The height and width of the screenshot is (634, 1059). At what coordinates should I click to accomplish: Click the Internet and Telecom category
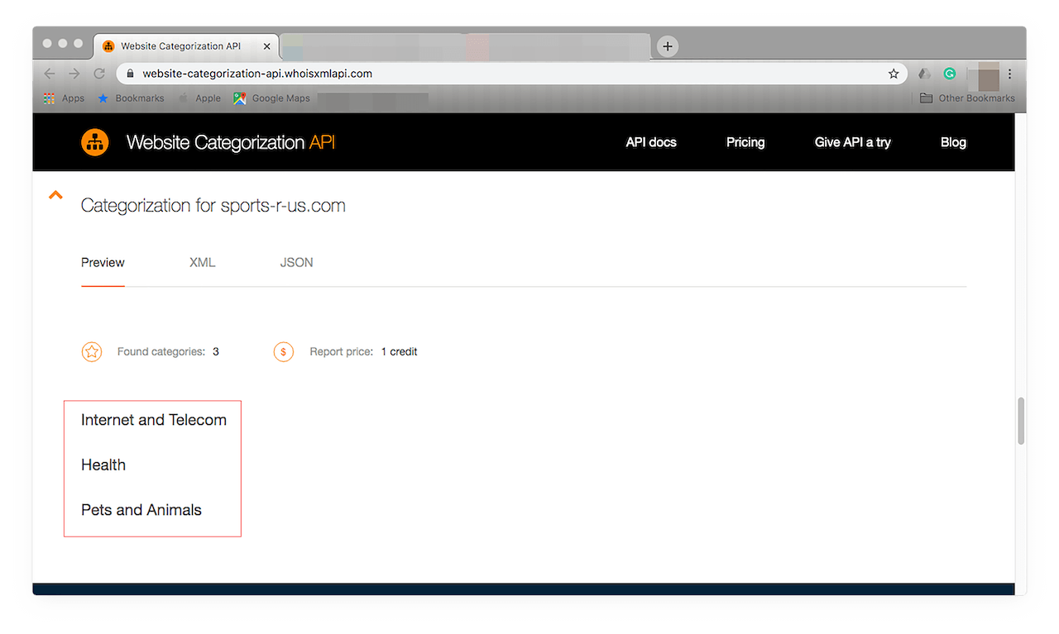(x=154, y=420)
